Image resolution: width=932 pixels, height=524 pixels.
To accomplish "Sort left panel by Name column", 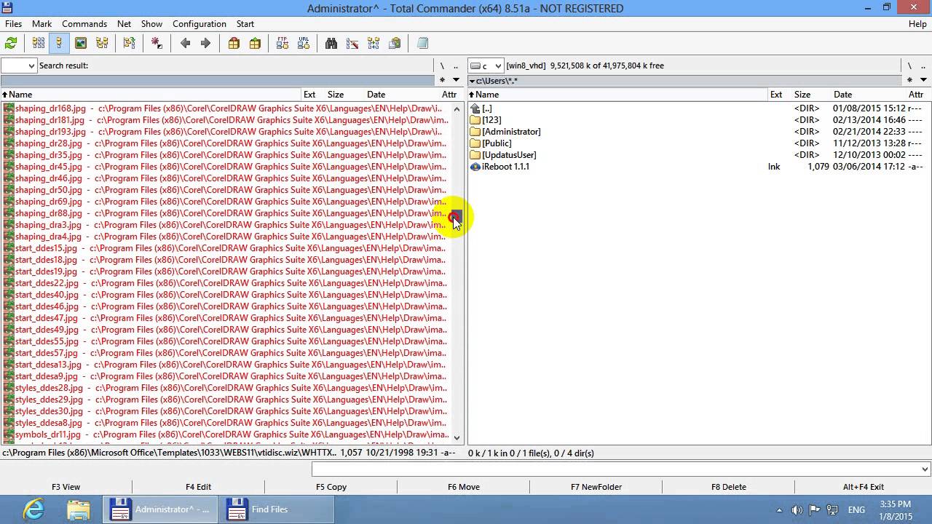I will [151, 95].
